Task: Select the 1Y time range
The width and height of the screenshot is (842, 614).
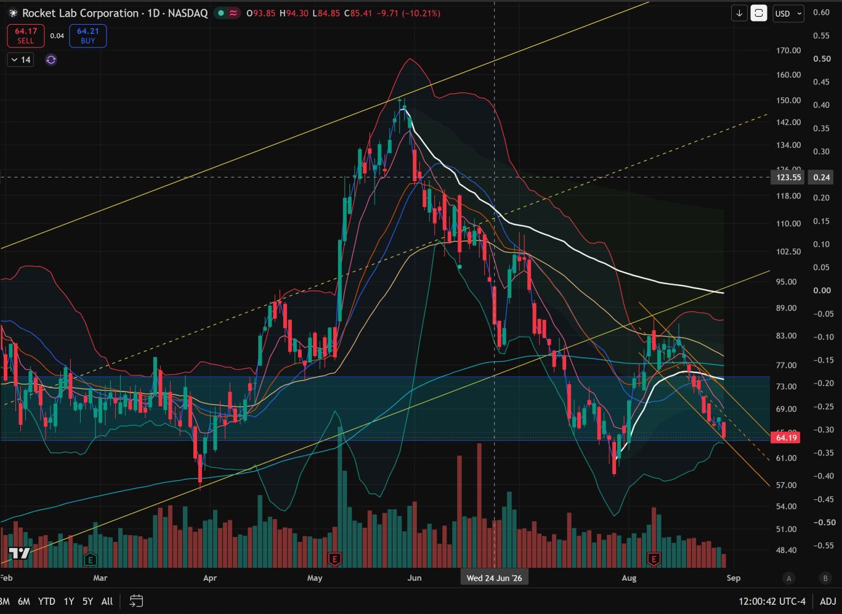Action: tap(69, 601)
